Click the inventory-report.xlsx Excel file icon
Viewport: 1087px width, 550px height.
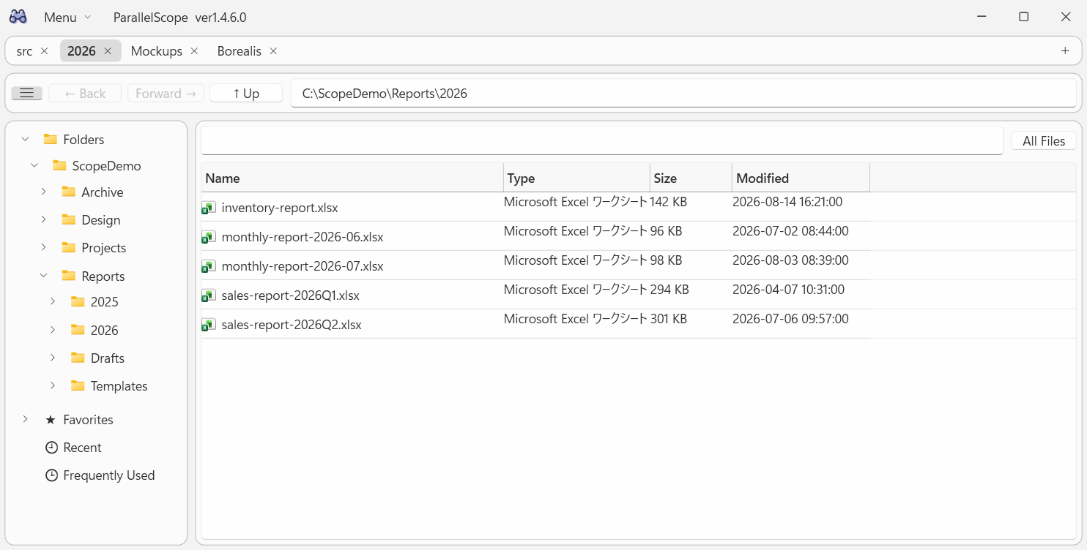[x=209, y=208]
